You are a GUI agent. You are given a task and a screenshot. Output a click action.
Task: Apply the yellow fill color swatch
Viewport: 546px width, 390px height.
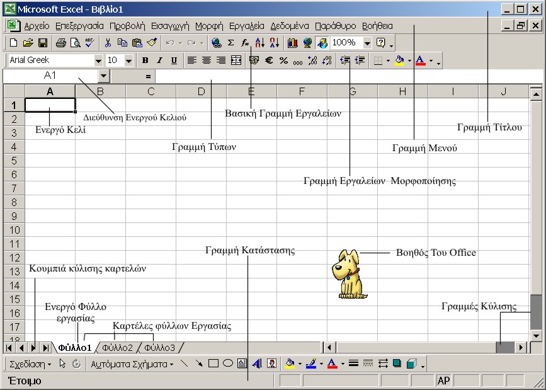pos(398,60)
